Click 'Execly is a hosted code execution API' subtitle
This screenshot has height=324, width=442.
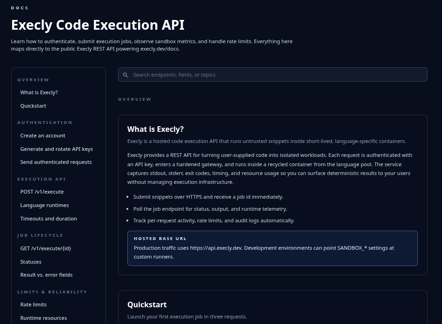tap(266, 141)
